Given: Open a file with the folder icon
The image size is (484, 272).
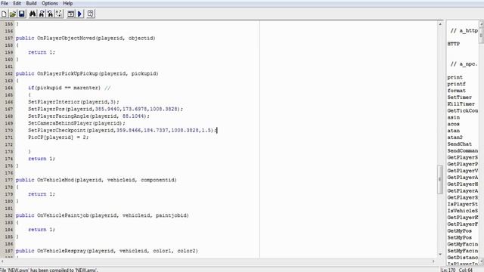Looking at the screenshot, I should click(x=13, y=14).
